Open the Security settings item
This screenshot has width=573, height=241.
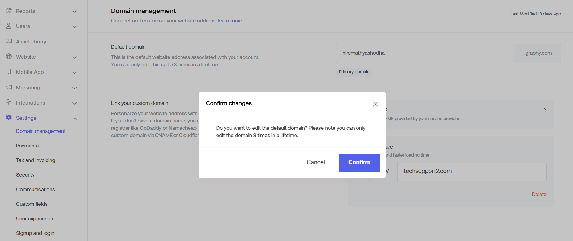coord(25,175)
